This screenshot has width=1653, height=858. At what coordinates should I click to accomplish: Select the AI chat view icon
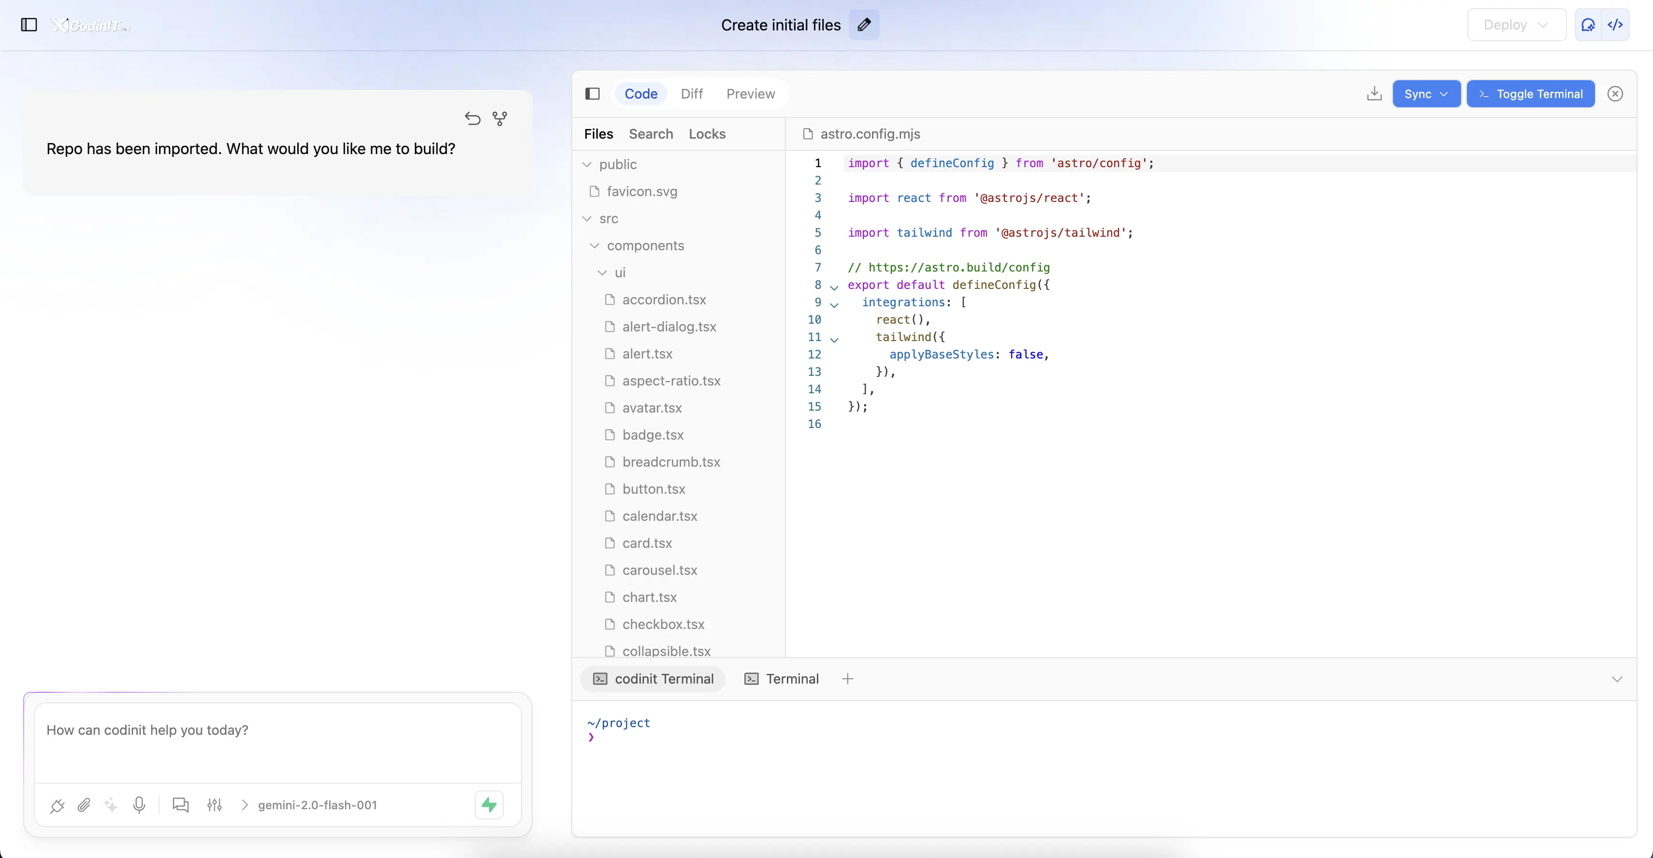1589,24
